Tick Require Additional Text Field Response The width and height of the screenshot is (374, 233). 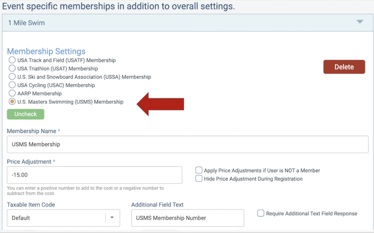click(261, 213)
